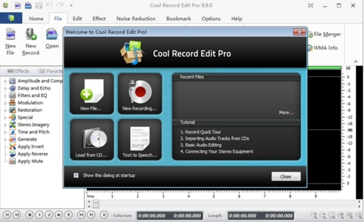This screenshot has width=364, height=222.
Task: Click the go-to-end transport button
Action: tap(91, 215)
